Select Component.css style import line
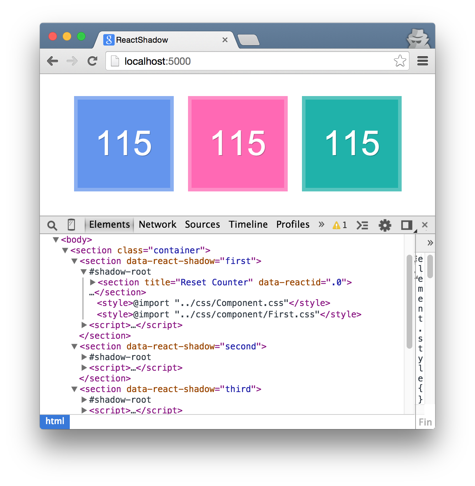 (214, 303)
